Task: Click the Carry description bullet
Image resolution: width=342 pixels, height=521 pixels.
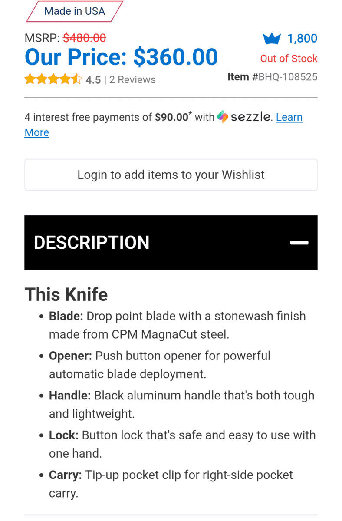Action: click(171, 484)
